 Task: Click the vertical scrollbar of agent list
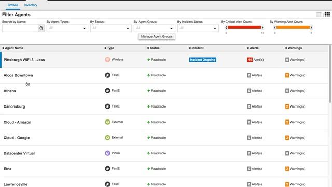(330, 74)
